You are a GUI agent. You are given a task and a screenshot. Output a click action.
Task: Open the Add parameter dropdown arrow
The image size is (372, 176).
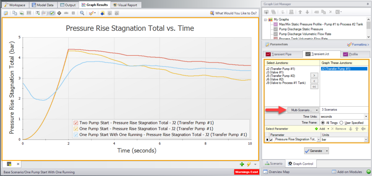pyautogui.click(x=328, y=129)
